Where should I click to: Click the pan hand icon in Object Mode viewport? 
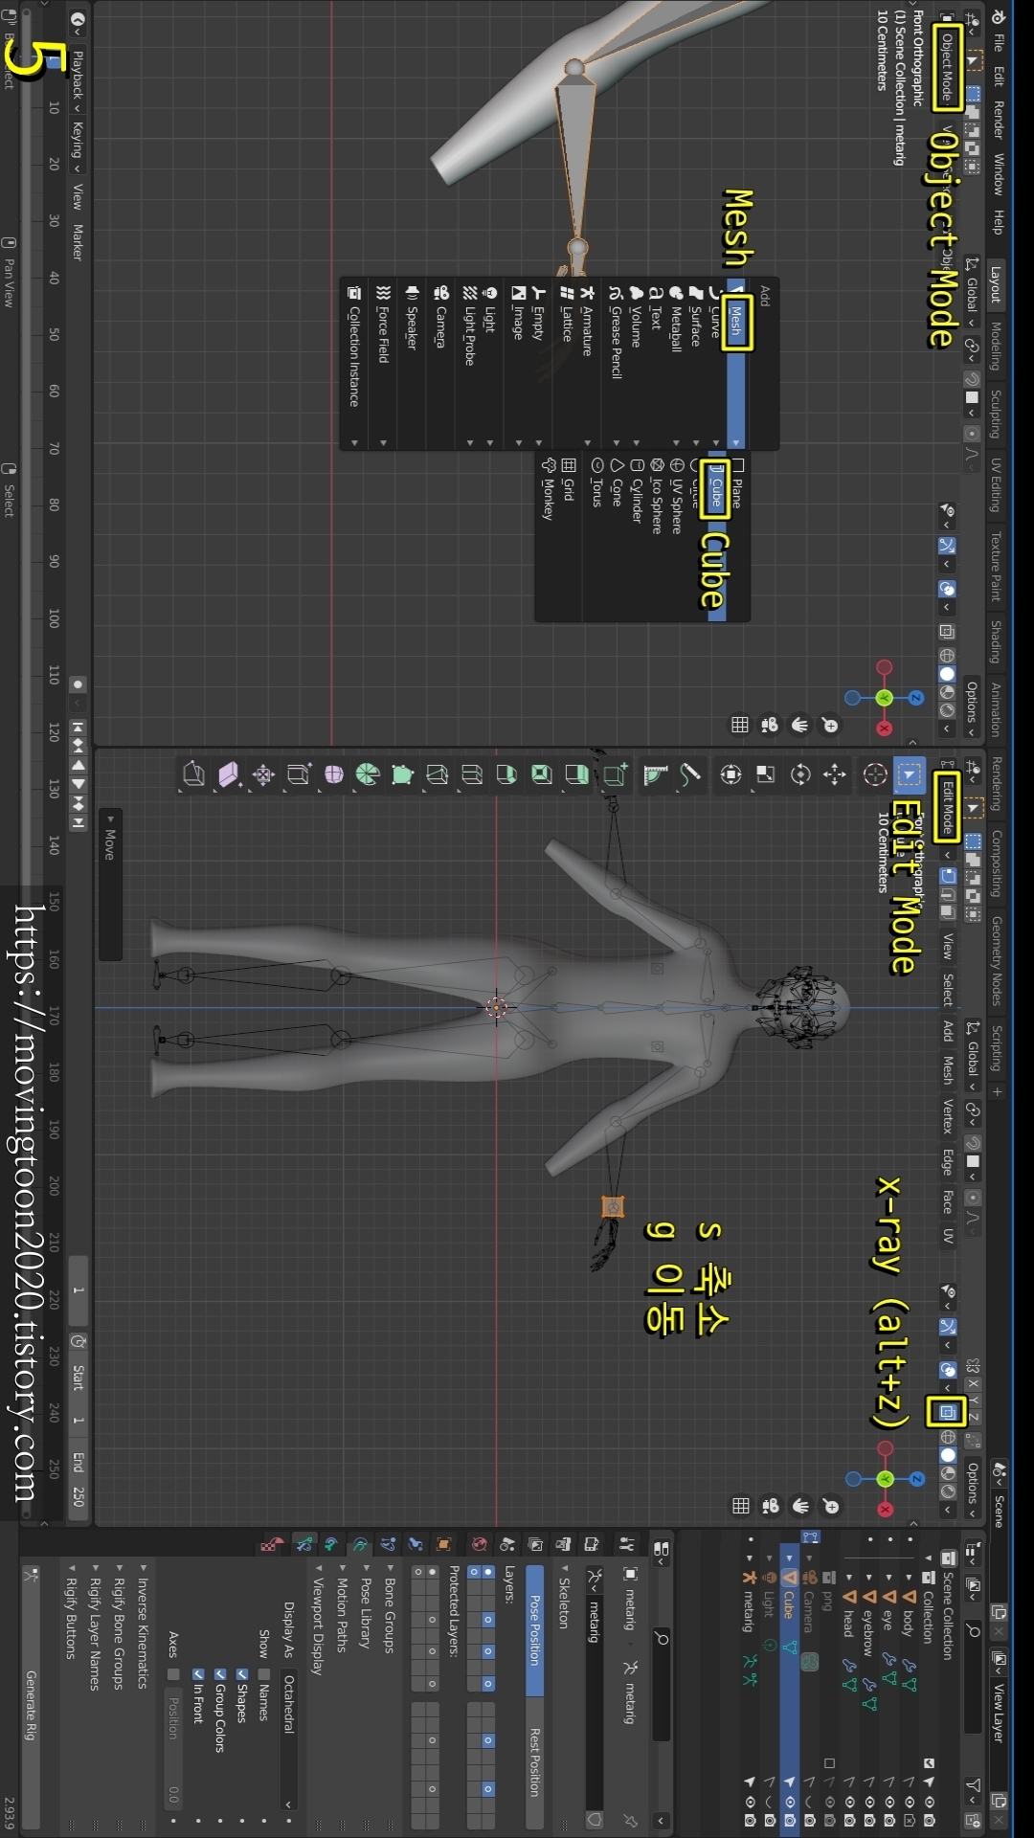click(799, 725)
